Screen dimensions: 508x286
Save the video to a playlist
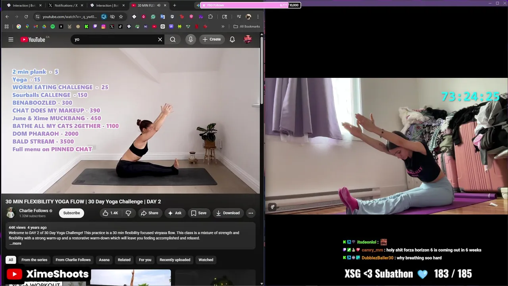(198, 213)
